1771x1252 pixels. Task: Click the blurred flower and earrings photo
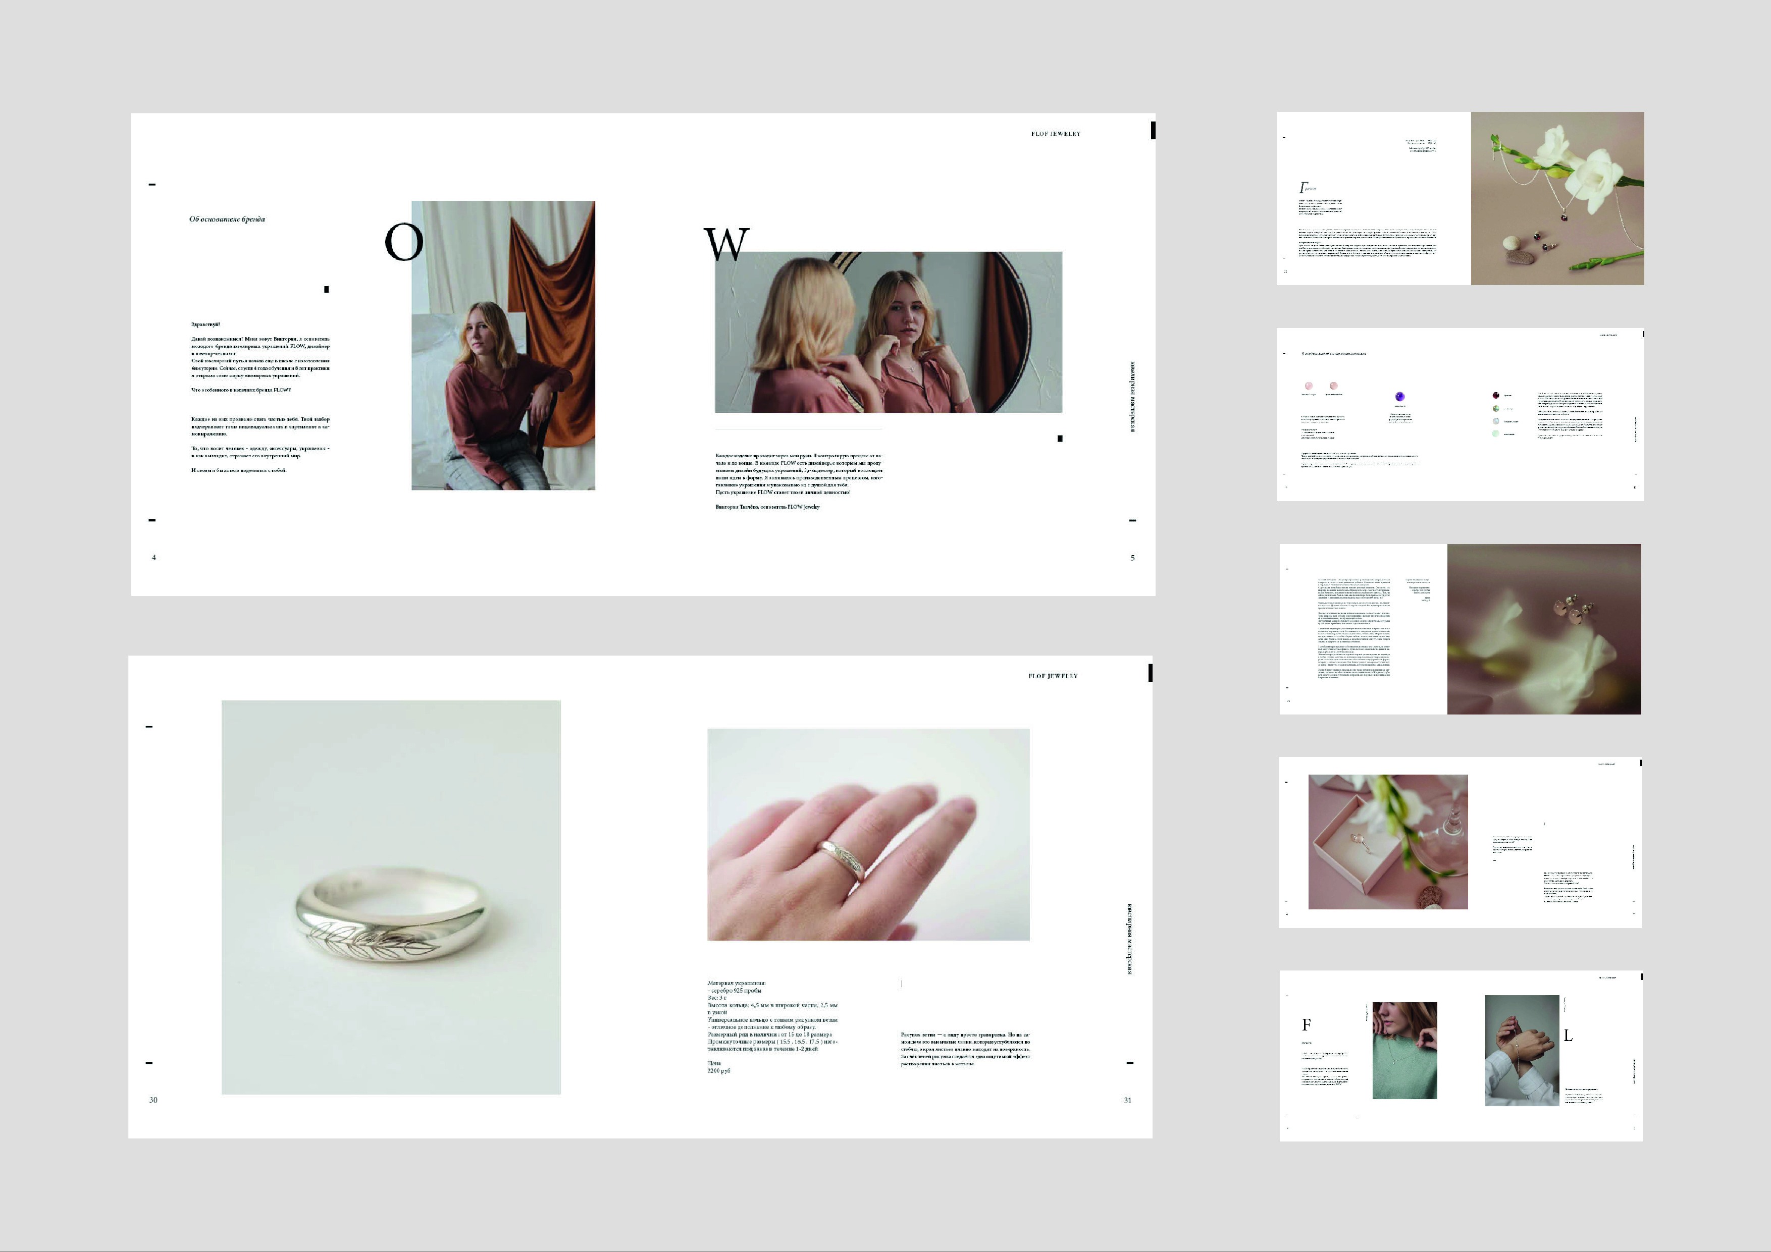click(x=1544, y=629)
